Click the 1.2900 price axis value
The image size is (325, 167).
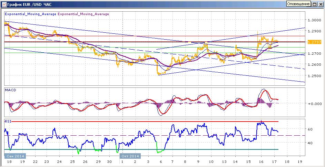pyautogui.click(x=314, y=31)
